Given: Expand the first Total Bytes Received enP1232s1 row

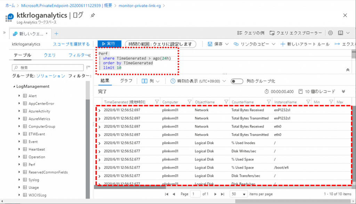Looking at the screenshot, I should pyautogui.click(x=99, y=110).
